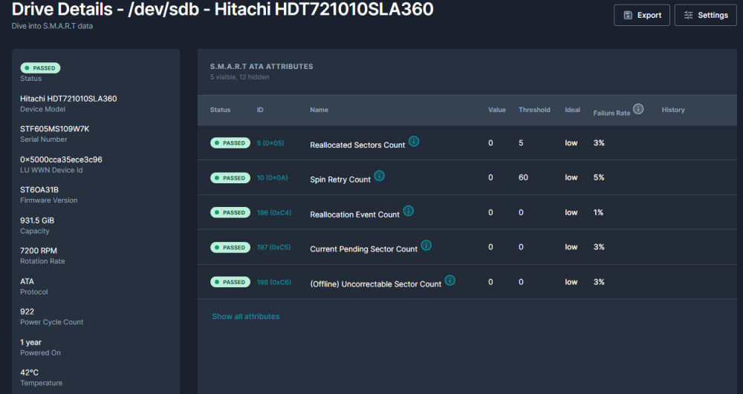743x394 pixels.
Task: Click the Value column header
Action: coord(496,110)
